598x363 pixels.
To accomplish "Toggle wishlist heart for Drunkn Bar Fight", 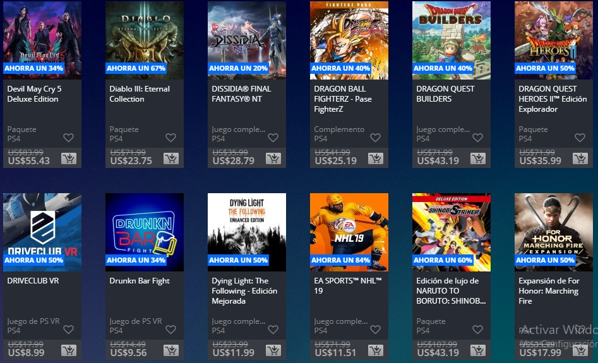I will 171,329.
